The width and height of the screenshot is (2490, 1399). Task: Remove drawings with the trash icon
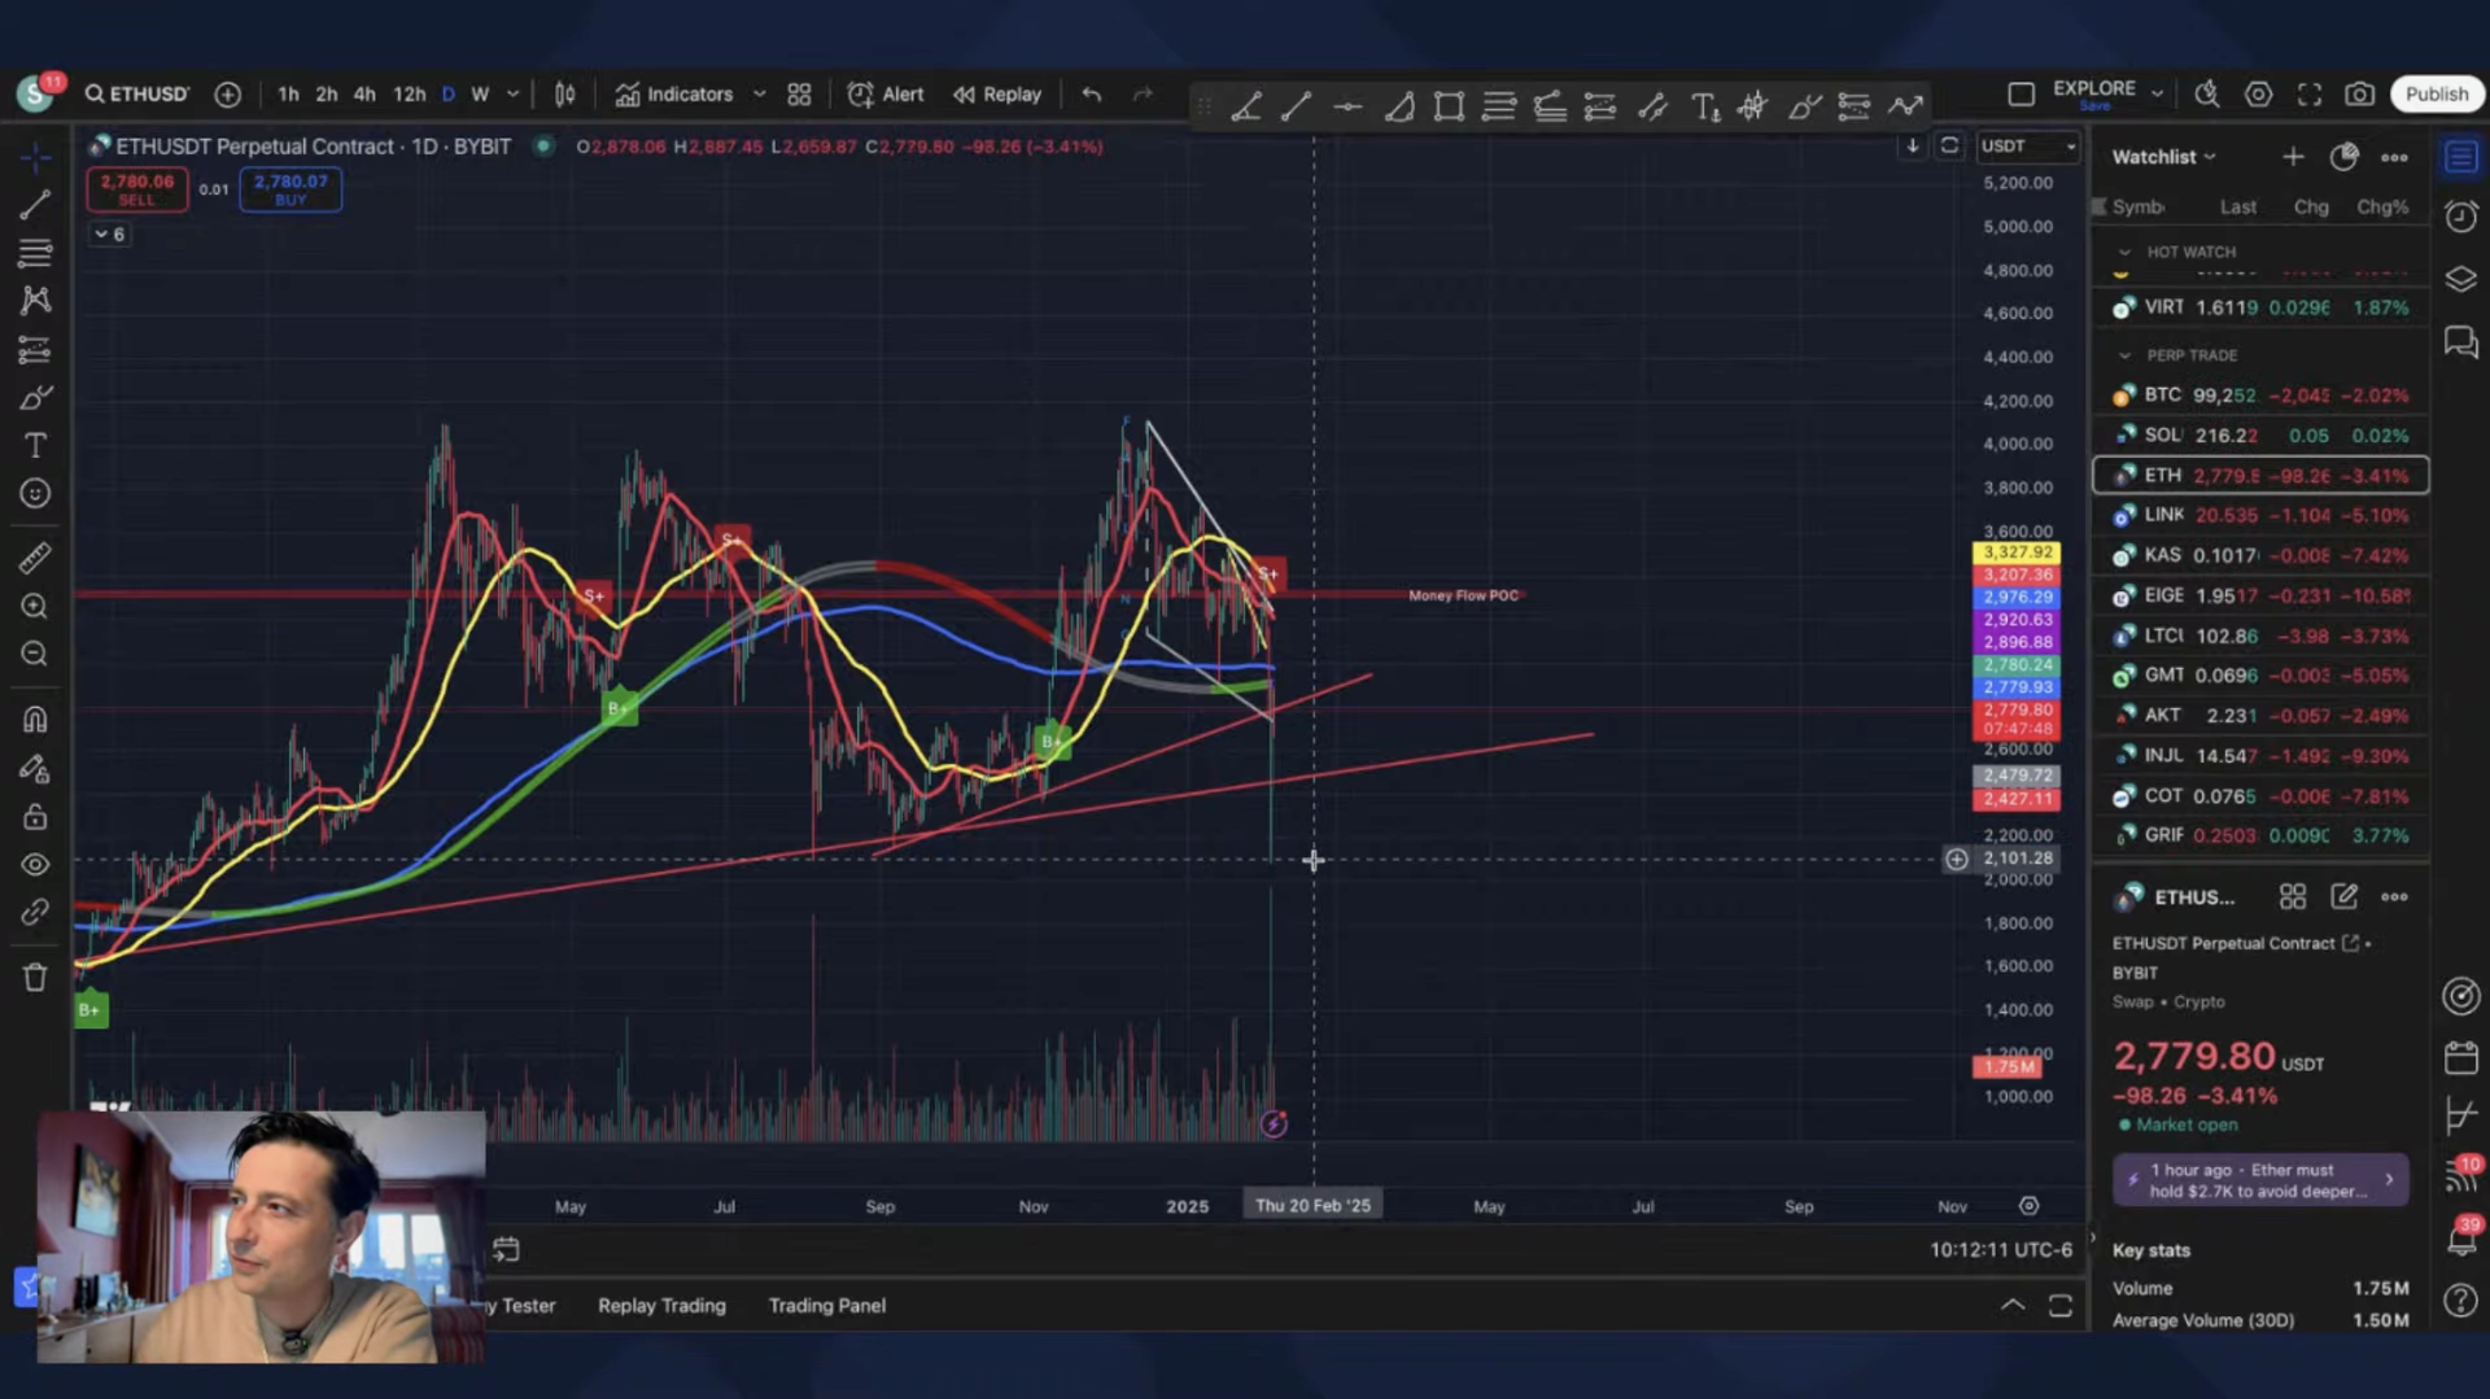[35, 977]
